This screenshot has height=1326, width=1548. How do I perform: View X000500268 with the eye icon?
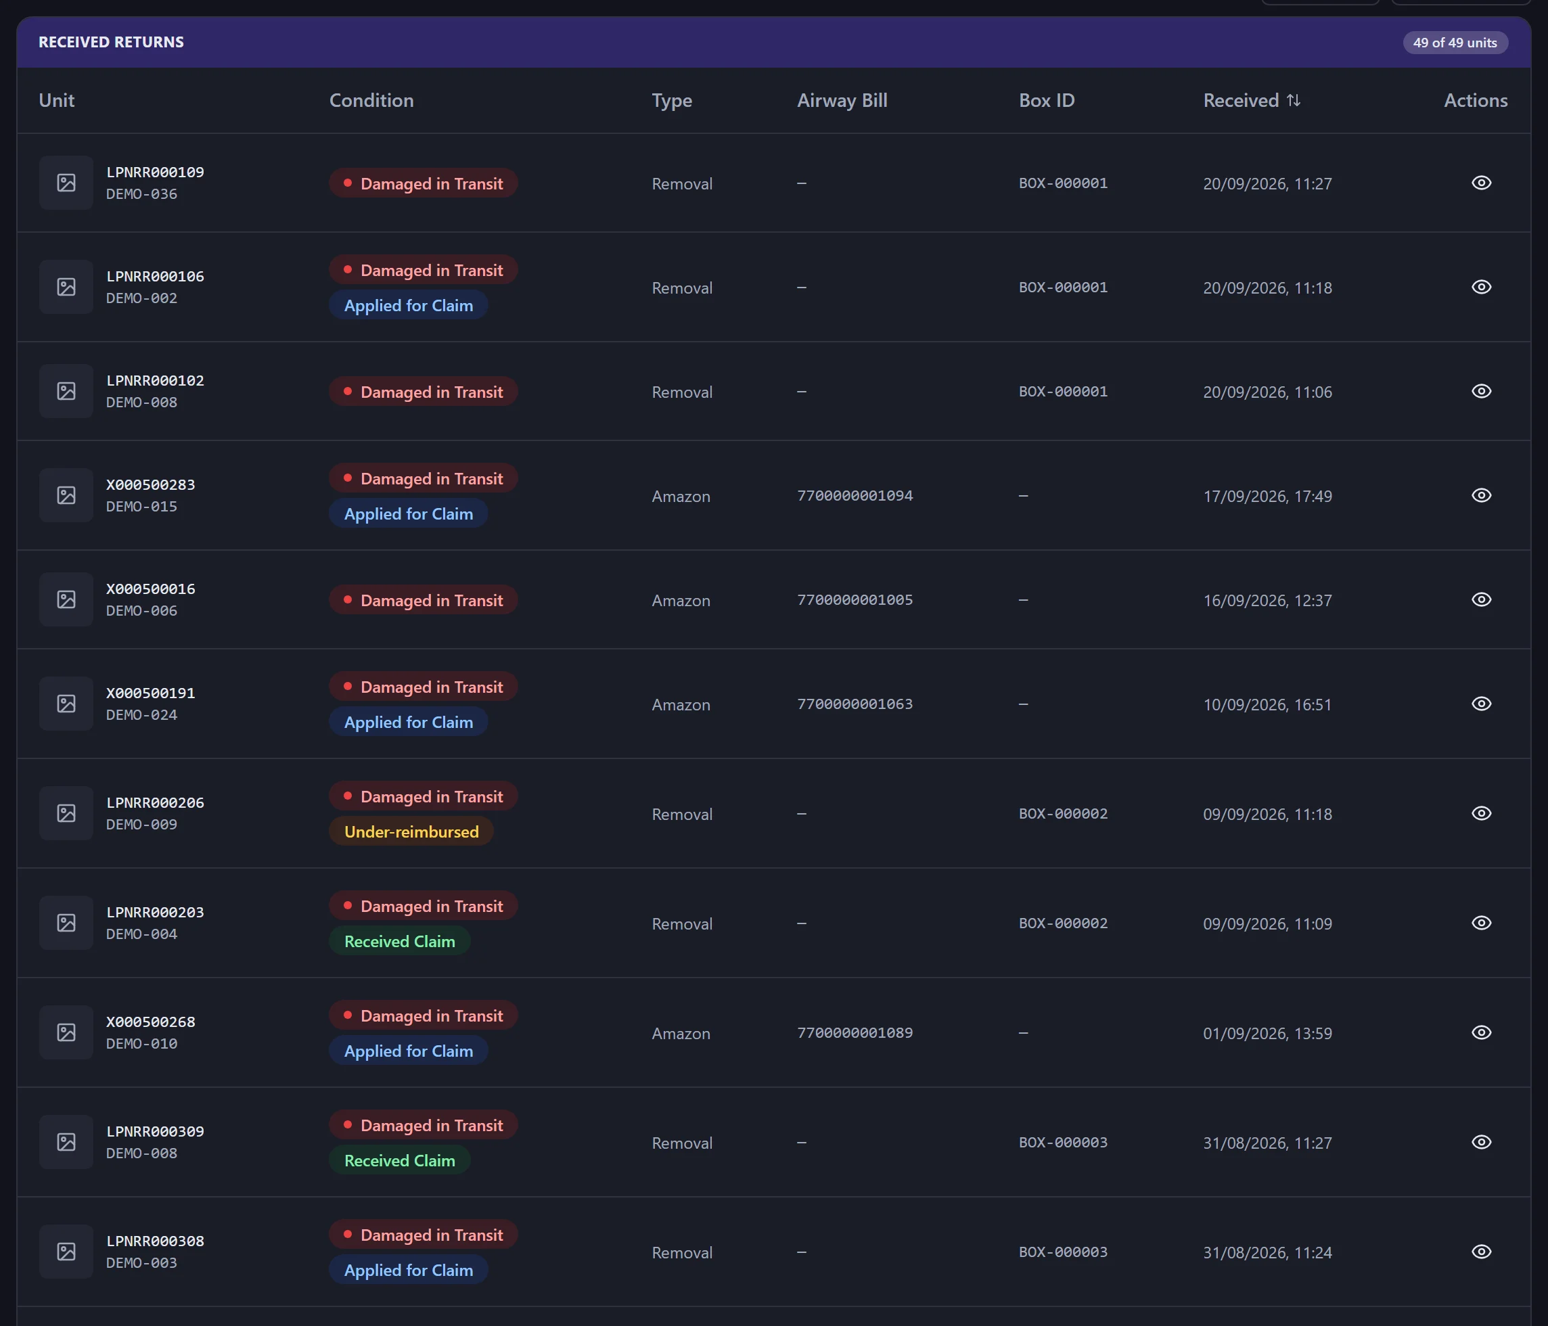1481,1032
